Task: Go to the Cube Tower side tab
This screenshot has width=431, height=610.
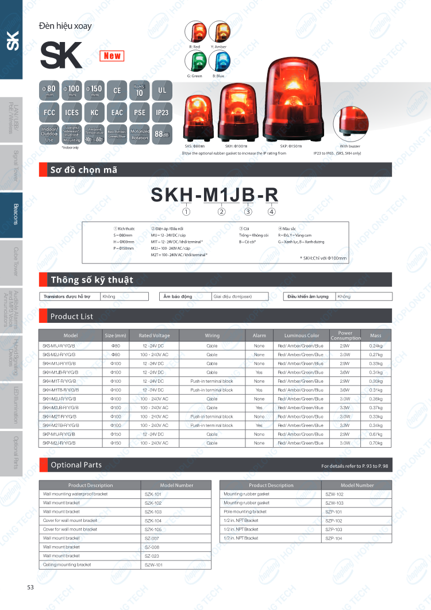Action: click(11, 262)
